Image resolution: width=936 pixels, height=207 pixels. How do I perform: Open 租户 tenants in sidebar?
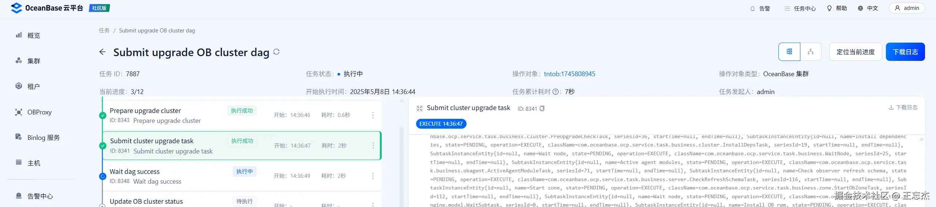pos(28,86)
